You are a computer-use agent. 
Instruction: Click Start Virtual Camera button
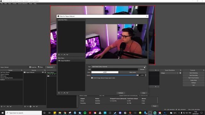[x=193, y=78]
